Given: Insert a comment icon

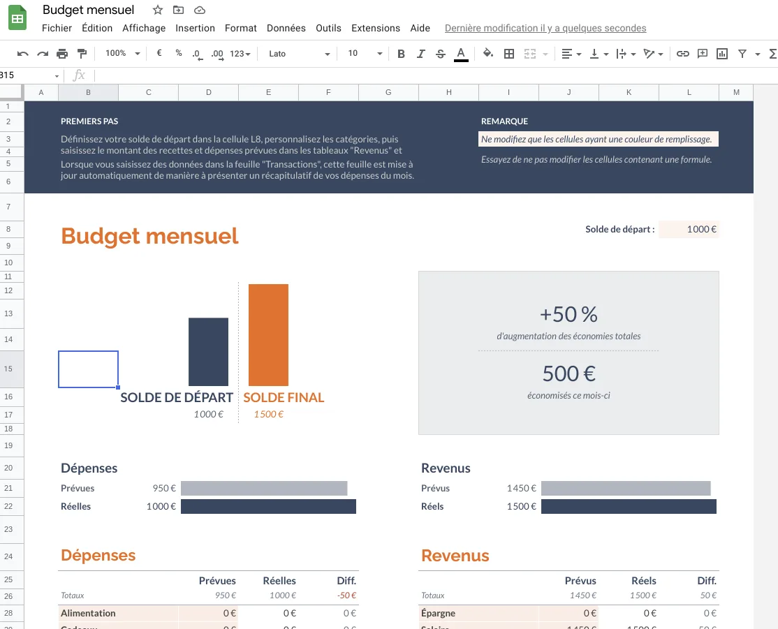Looking at the screenshot, I should 702,54.
